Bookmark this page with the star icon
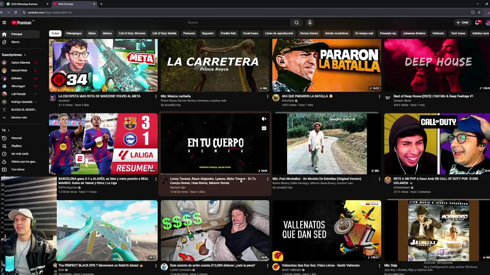The width and height of the screenshot is (490, 275). (479, 12)
